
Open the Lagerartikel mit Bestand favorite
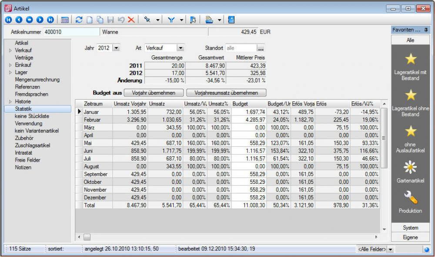tap(410, 67)
